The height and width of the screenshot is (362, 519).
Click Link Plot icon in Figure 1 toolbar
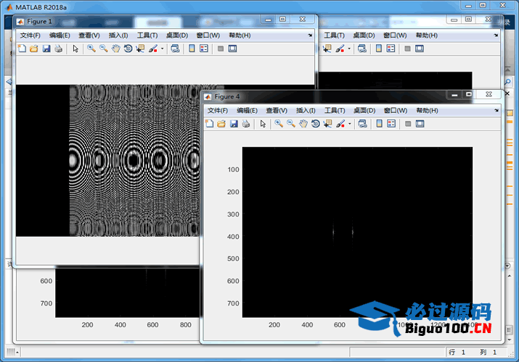click(175, 49)
